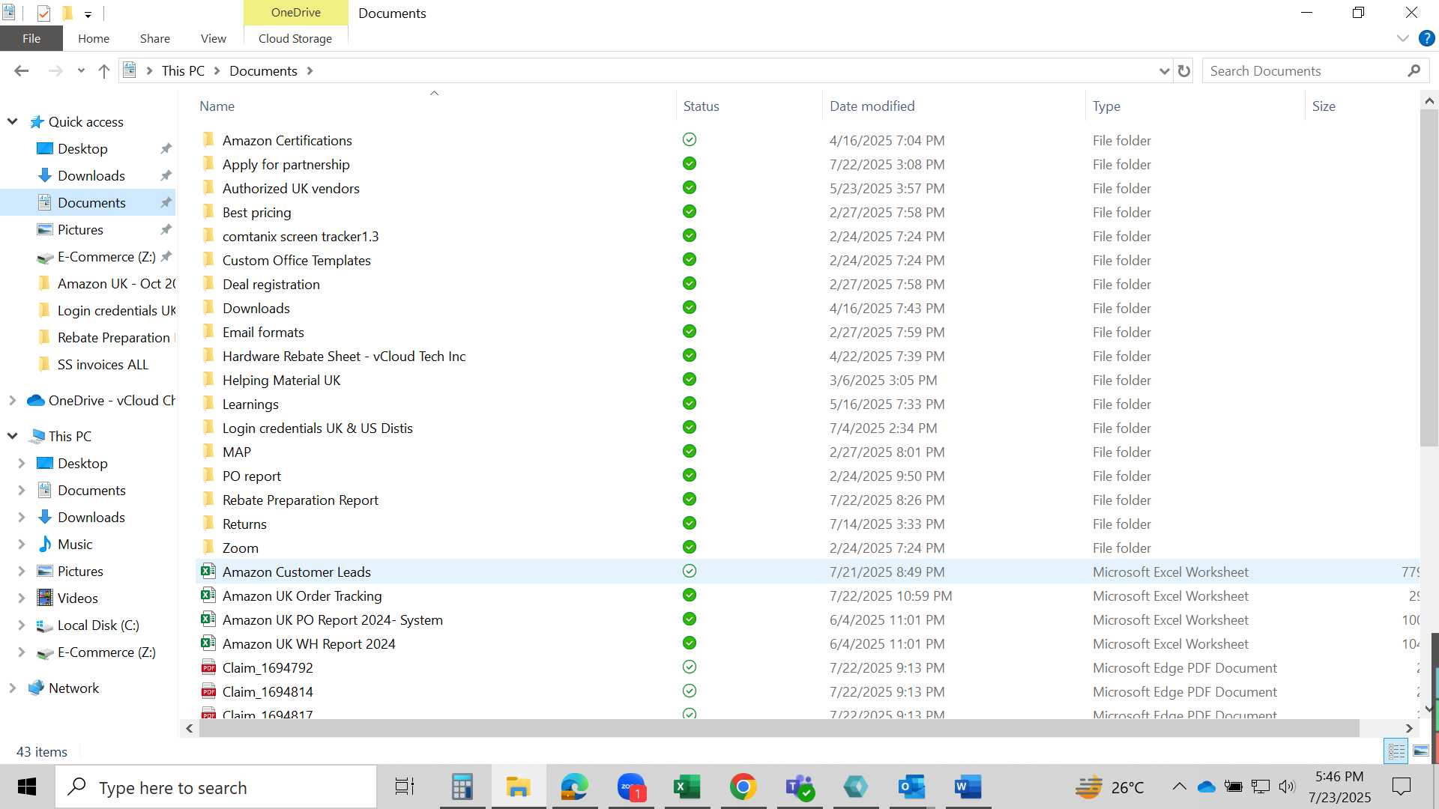Open the Help question mark icon

pos(1427,38)
